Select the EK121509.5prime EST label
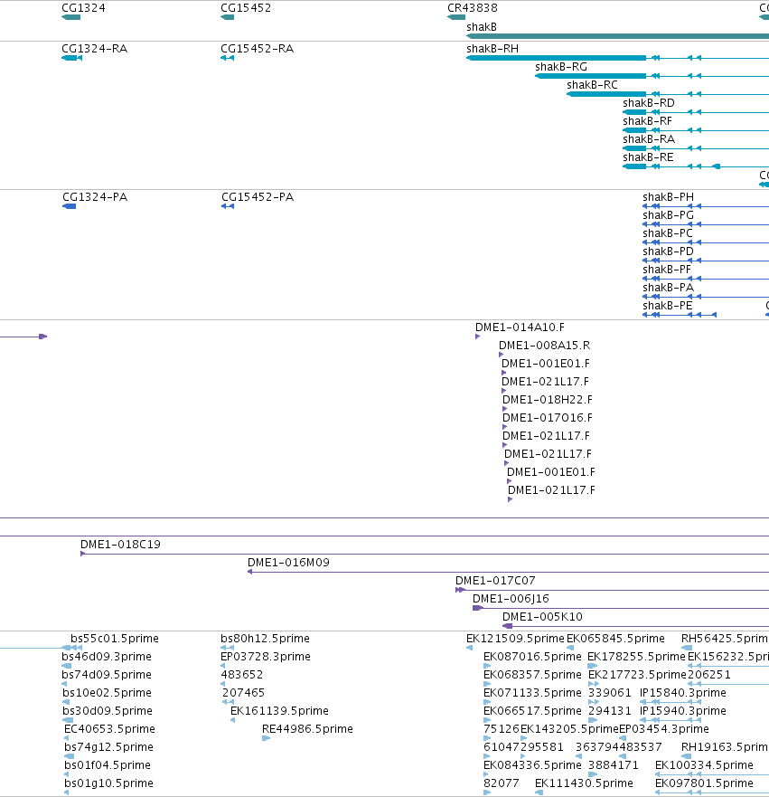 [515, 639]
